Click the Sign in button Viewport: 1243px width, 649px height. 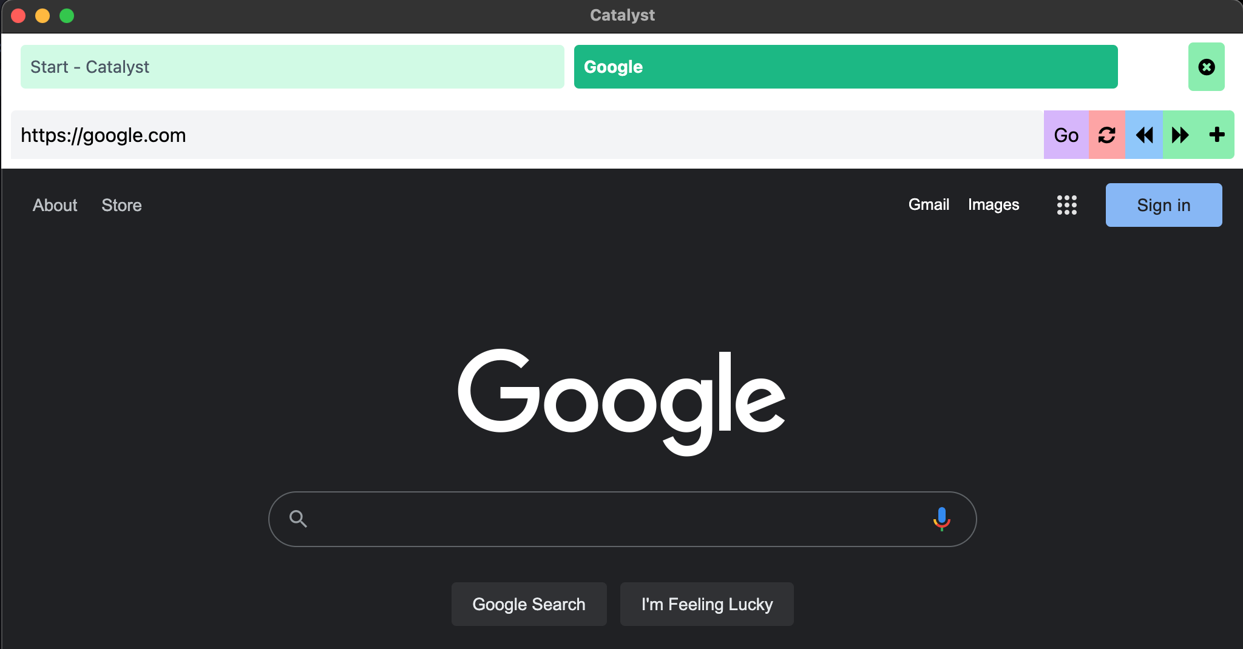1164,205
